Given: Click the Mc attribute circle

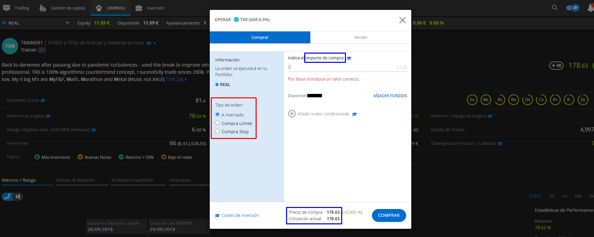Looking at the screenshot, I should pyautogui.click(x=486, y=100).
